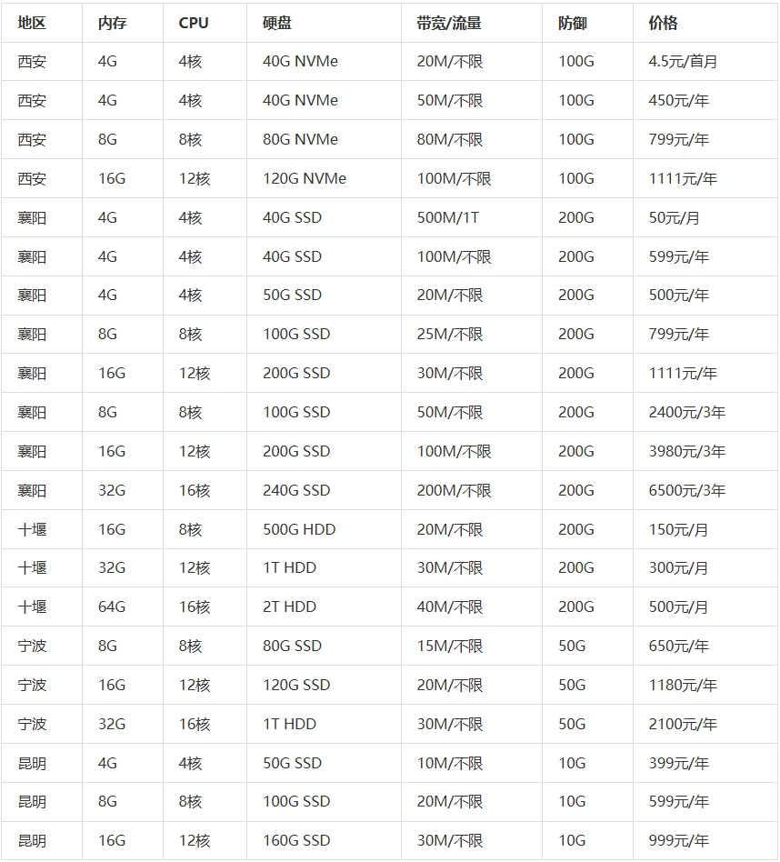
Task: Click the 地区 column header
Action: click(x=32, y=23)
